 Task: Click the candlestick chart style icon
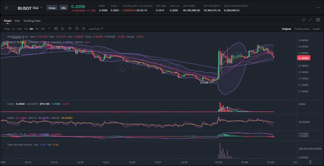70,29
